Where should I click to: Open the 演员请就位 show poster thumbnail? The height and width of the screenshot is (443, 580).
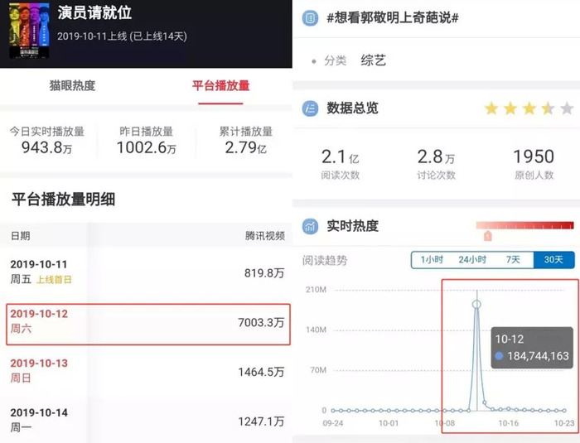point(29,31)
